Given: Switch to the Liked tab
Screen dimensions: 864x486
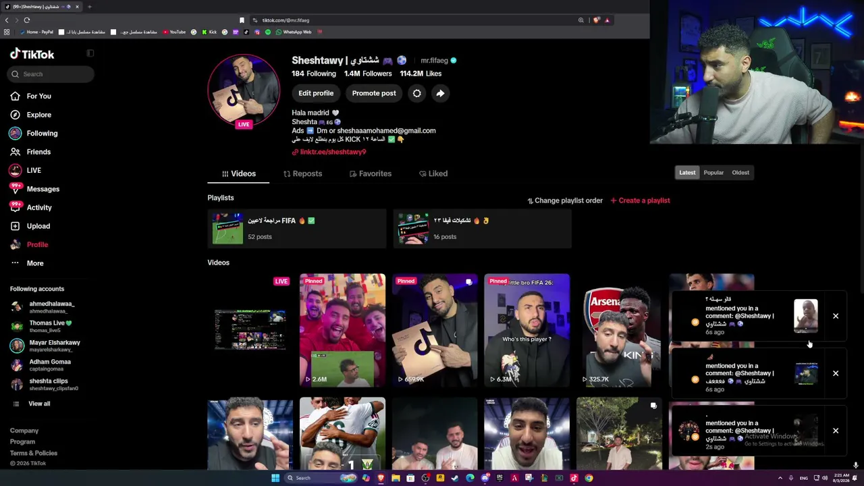Looking at the screenshot, I should coord(433,173).
